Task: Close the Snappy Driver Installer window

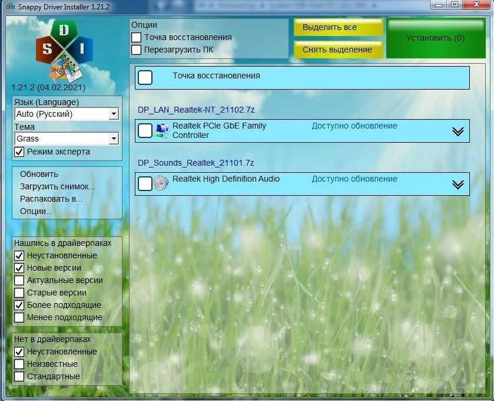Action: (477, 5)
